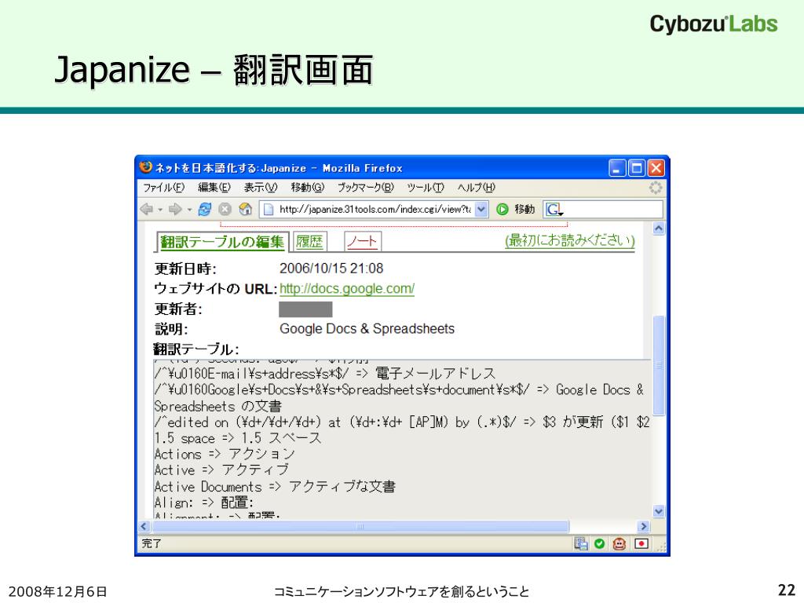
Task: Click the Greasemonkey monkey status icon
Action: (619, 543)
